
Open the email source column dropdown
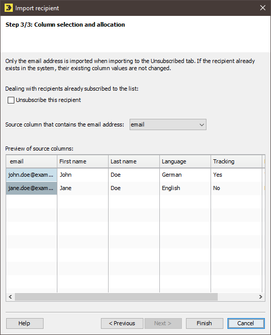pyautogui.click(x=168, y=124)
